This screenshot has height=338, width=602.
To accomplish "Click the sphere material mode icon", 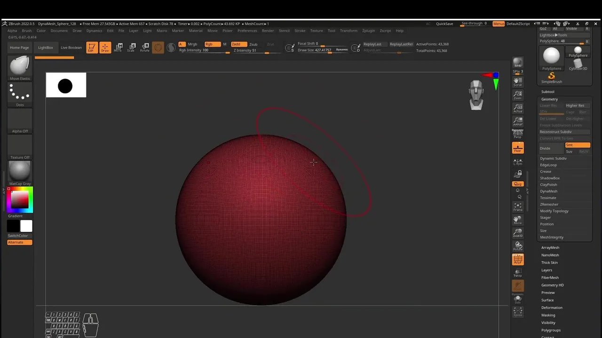I will point(171,47).
